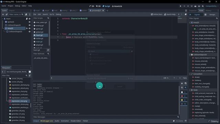Sort files icon in FileSystem dock

point(30,75)
